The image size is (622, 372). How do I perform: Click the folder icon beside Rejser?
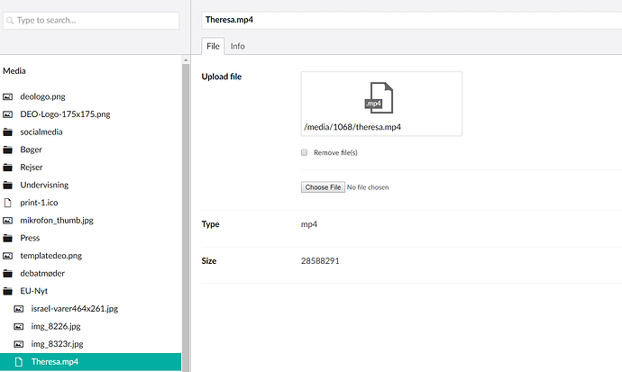[7, 168]
